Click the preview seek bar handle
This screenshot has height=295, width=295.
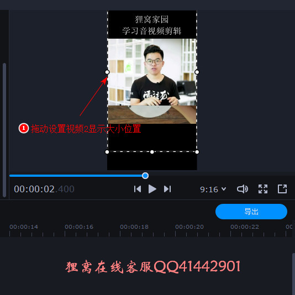coord(145,176)
